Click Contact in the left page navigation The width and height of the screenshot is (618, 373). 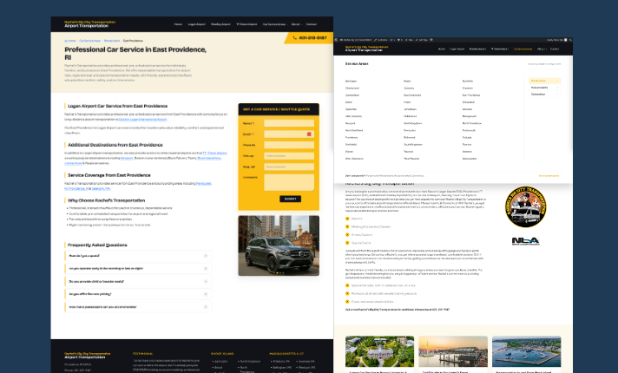[x=312, y=24]
